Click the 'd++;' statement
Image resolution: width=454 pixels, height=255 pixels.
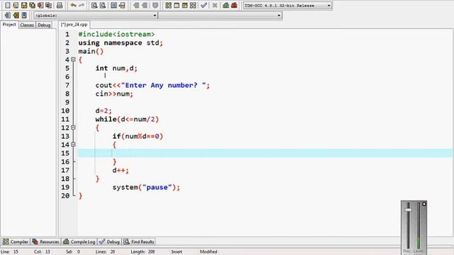[121, 170]
